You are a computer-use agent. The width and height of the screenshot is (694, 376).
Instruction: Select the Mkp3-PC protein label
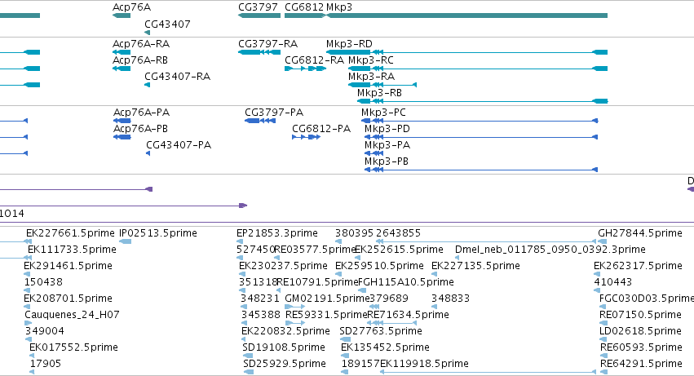pyautogui.click(x=383, y=113)
